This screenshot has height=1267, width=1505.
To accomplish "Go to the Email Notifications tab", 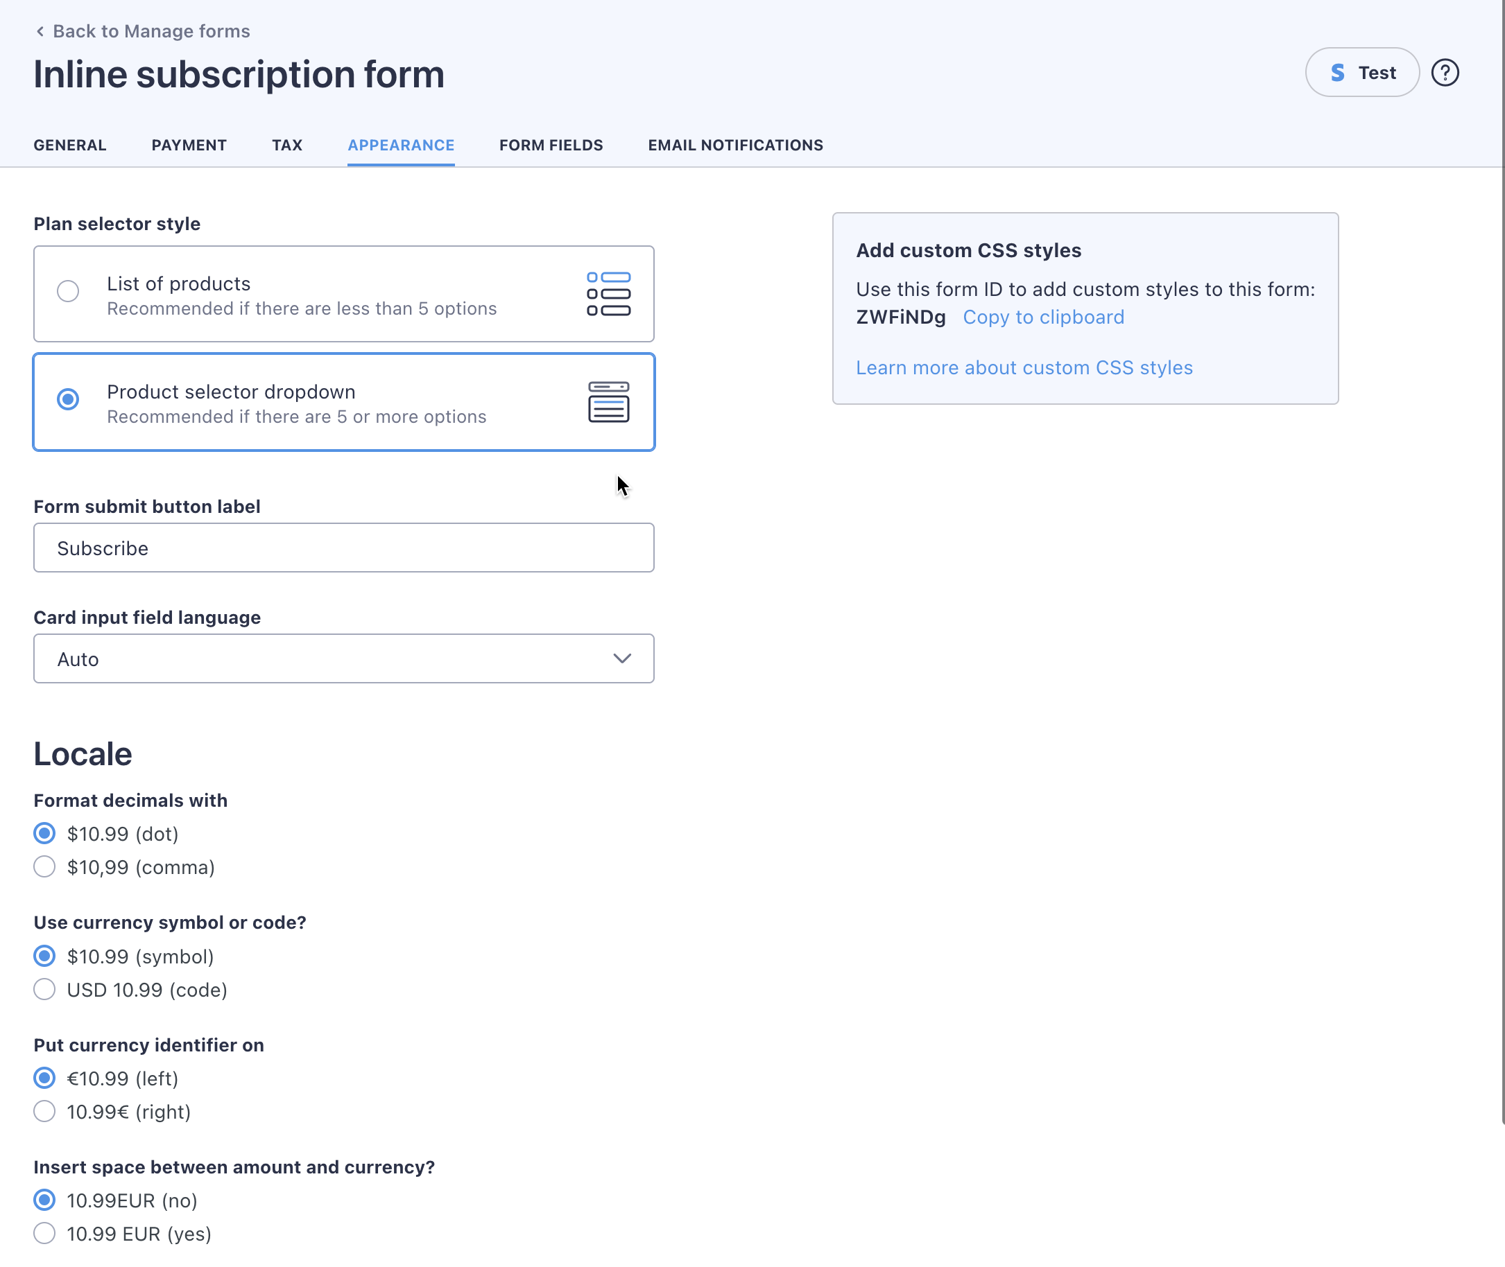I will click(735, 145).
